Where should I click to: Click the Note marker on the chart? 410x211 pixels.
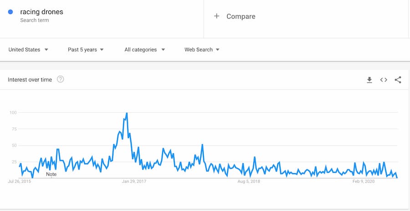tap(51, 174)
